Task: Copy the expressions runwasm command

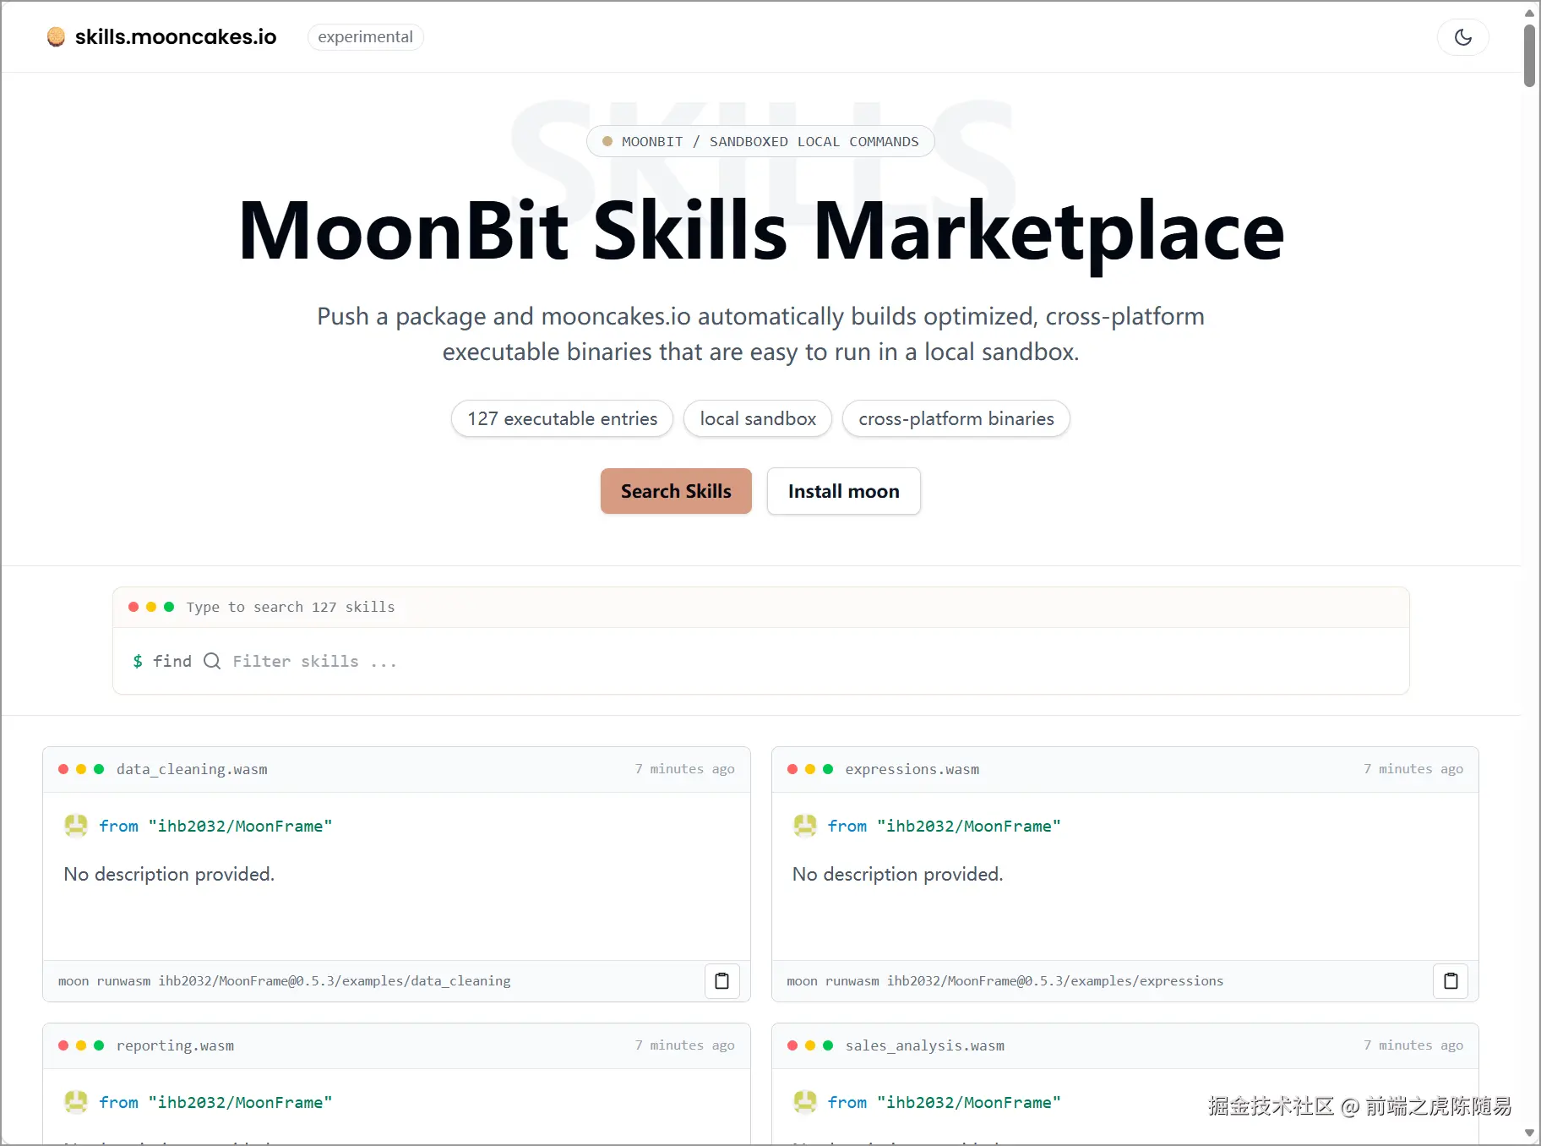Action: [1451, 981]
